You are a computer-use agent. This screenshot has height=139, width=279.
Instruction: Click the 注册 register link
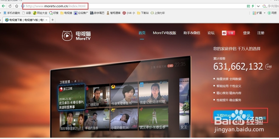261,33
